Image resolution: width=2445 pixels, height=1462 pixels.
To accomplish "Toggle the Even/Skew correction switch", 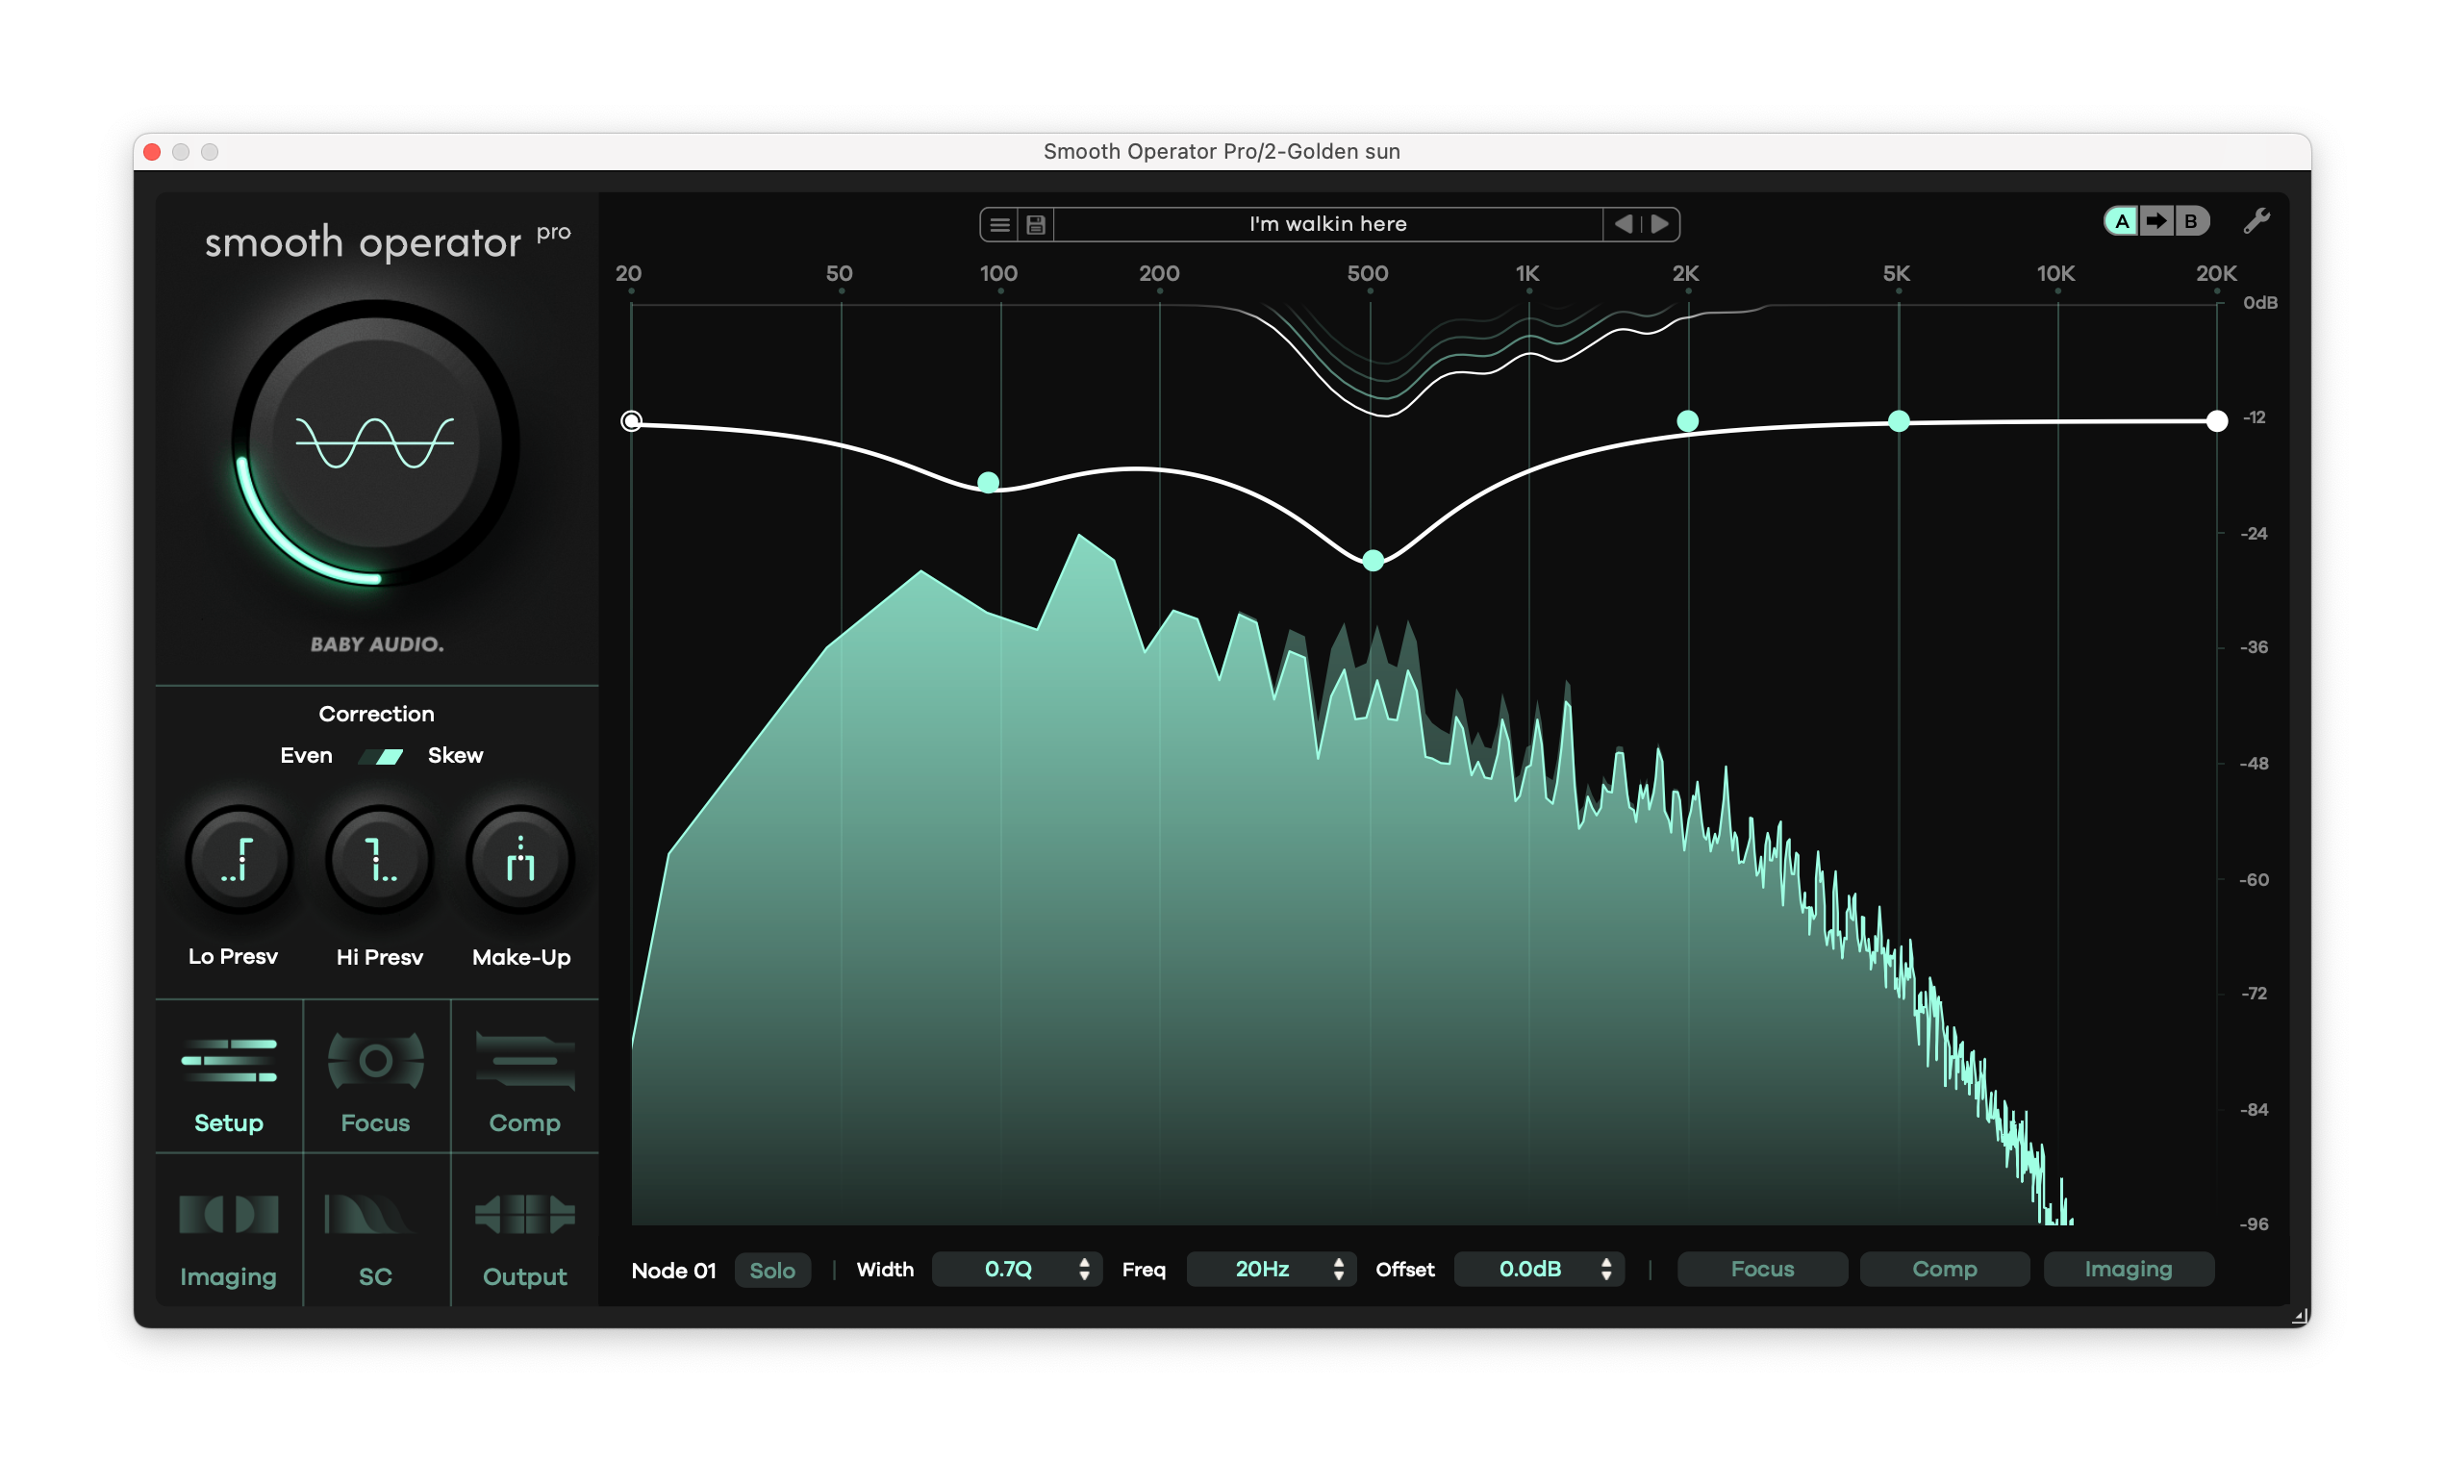I will tap(380, 756).
